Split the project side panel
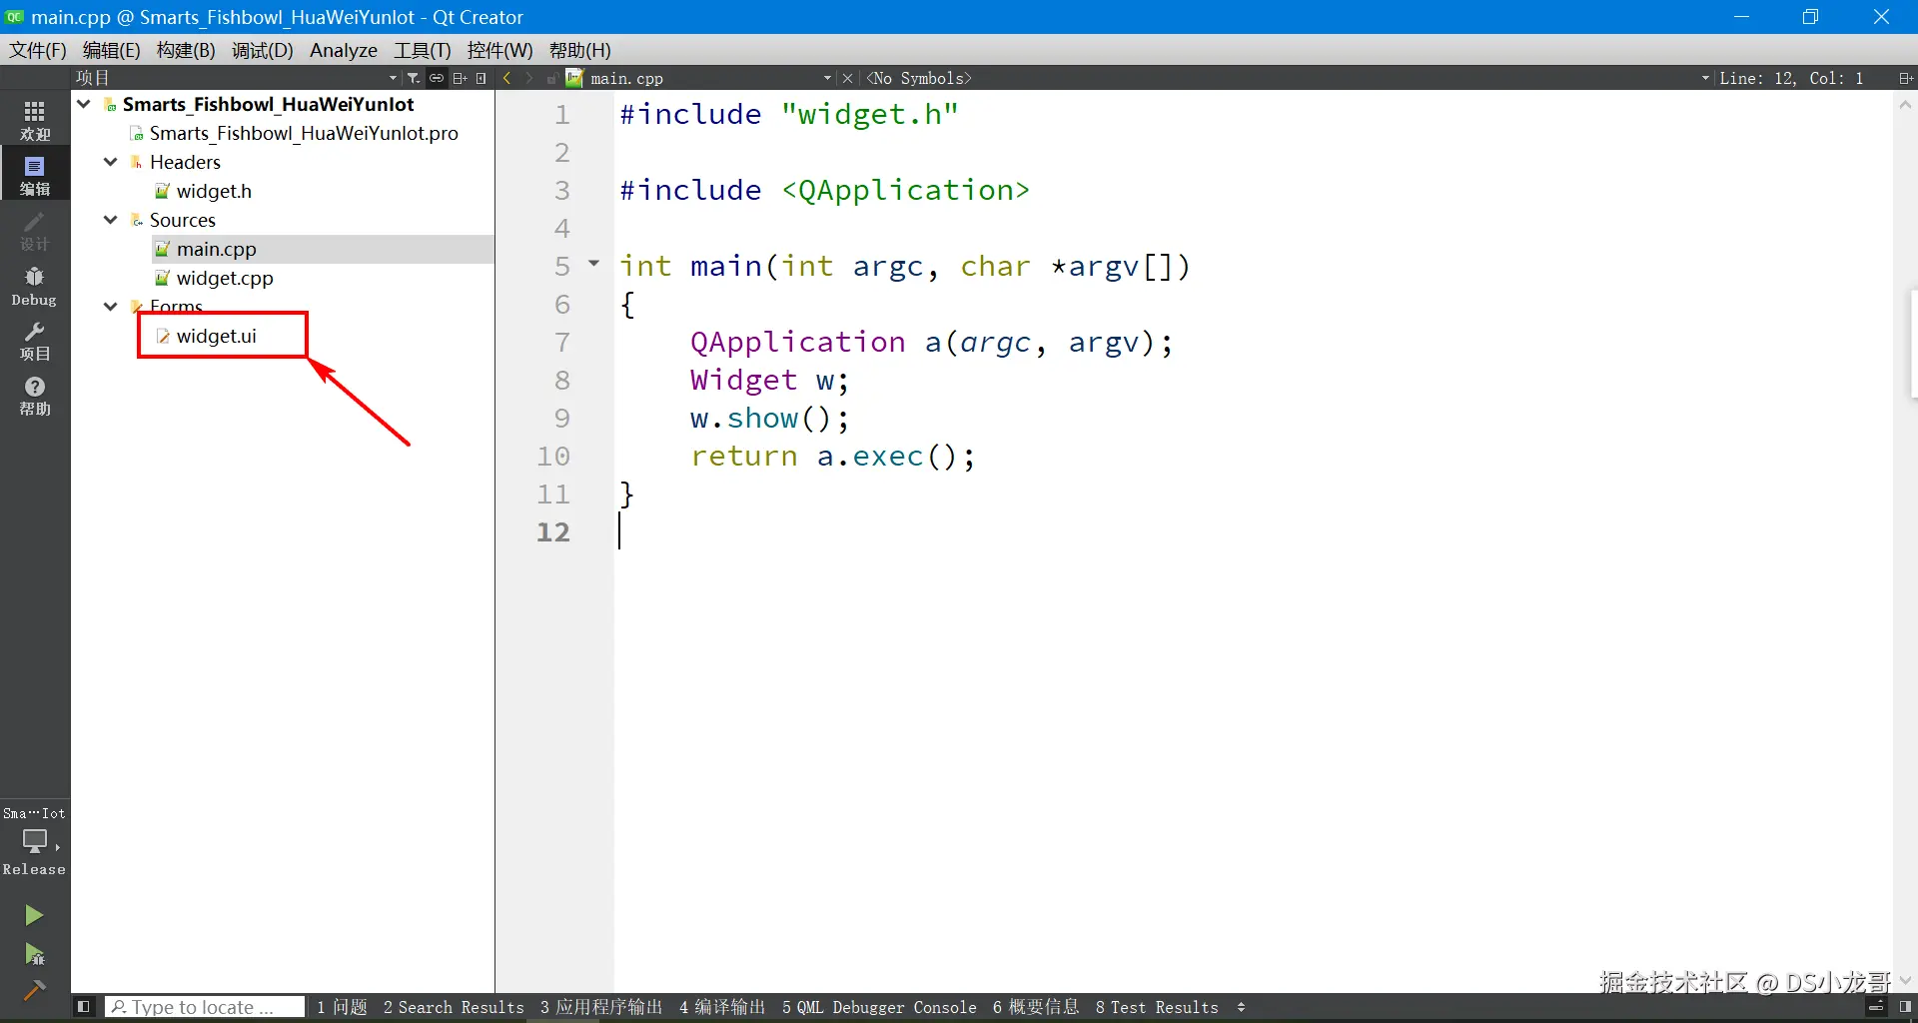This screenshot has height=1023, width=1918. coord(460,78)
